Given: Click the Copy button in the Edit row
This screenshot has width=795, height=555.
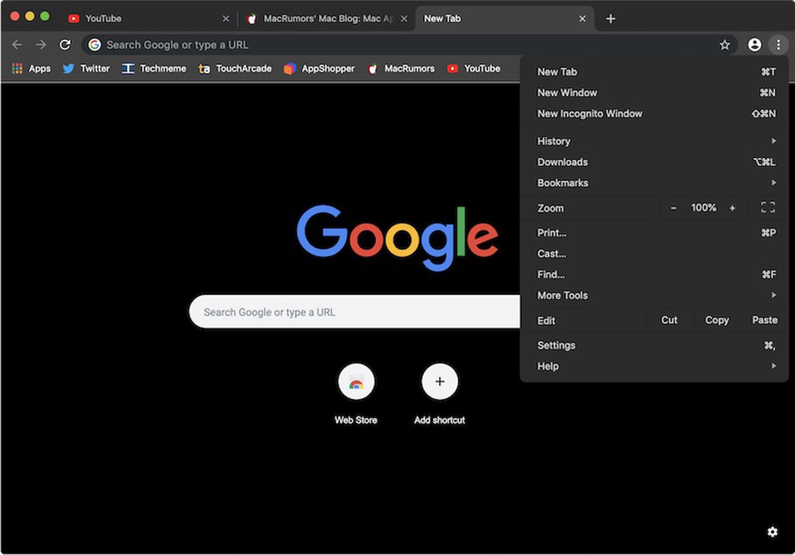Looking at the screenshot, I should click(x=716, y=320).
